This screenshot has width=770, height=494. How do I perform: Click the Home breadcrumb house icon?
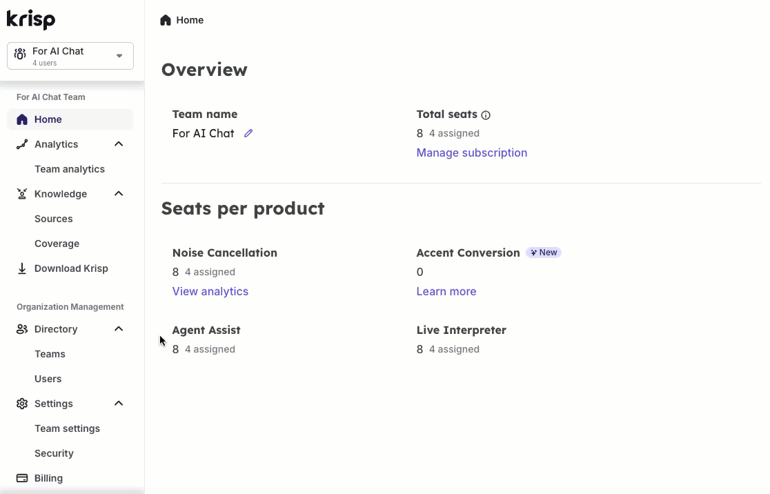pyautogui.click(x=166, y=20)
